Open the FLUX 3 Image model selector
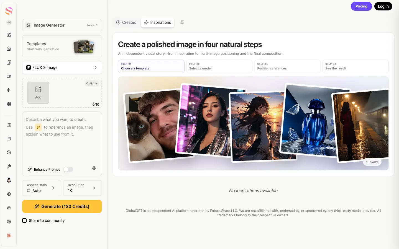The width and height of the screenshot is (399, 249). (62, 68)
